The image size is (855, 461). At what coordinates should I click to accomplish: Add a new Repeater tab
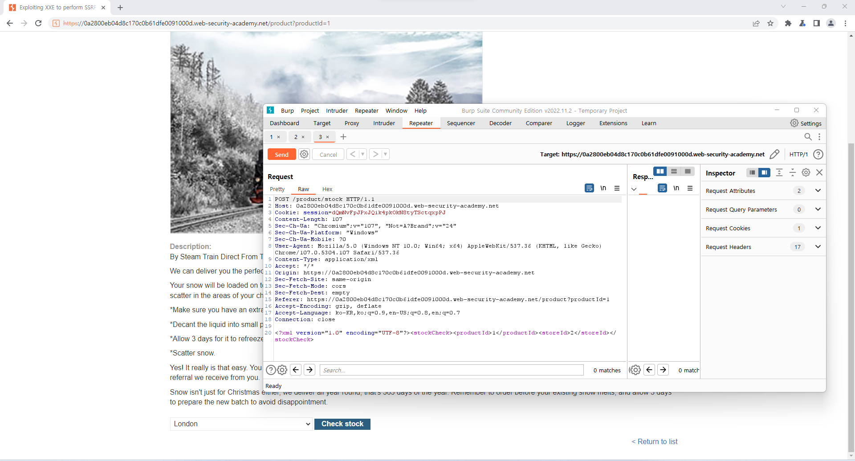[343, 137]
